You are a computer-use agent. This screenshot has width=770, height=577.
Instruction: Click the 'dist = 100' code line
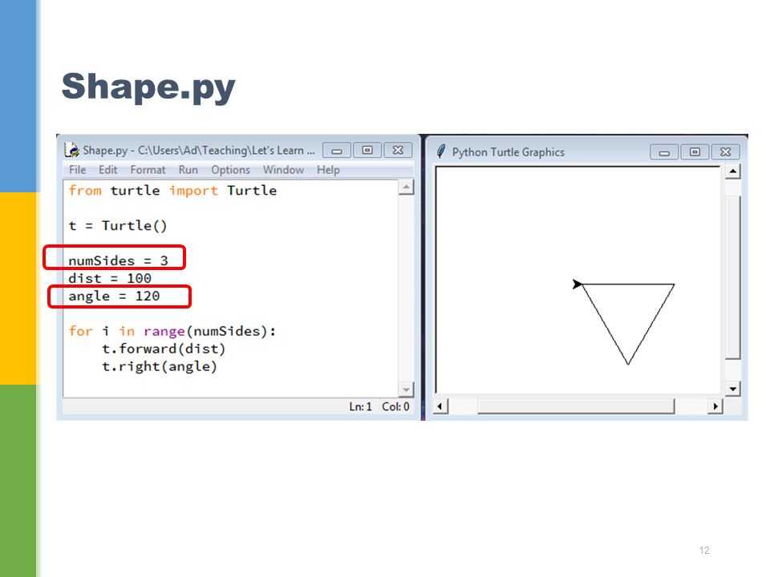[110, 278]
